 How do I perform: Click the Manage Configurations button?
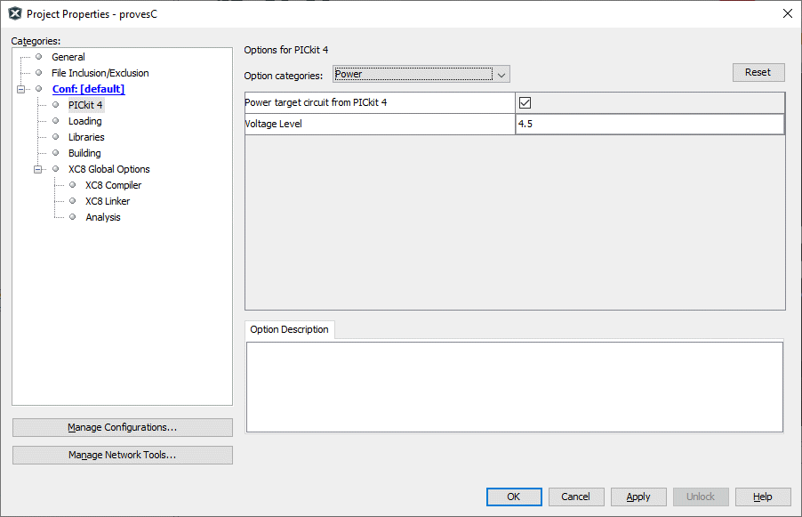click(x=123, y=427)
